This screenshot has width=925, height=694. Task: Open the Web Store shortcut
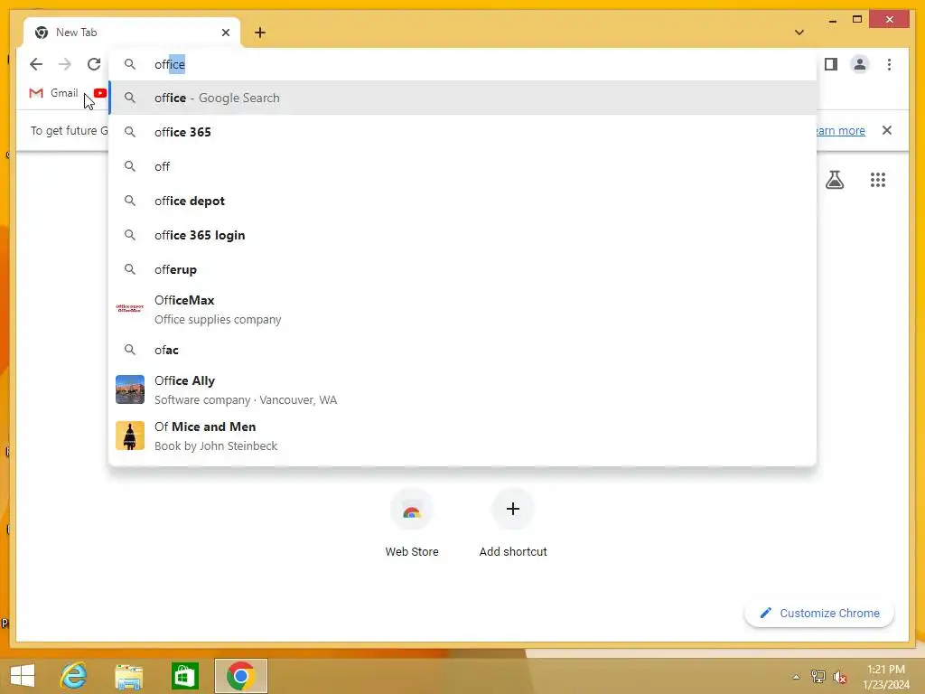pos(412,523)
